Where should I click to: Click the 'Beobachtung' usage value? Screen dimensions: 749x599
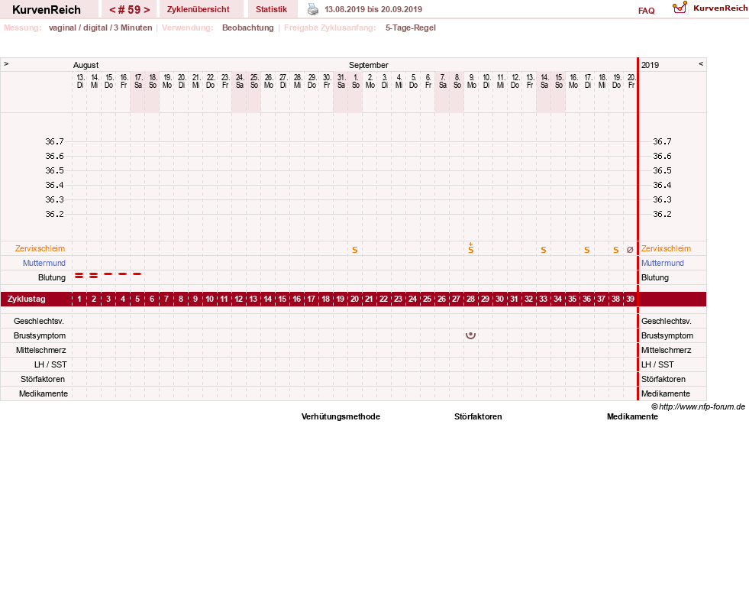(x=248, y=28)
